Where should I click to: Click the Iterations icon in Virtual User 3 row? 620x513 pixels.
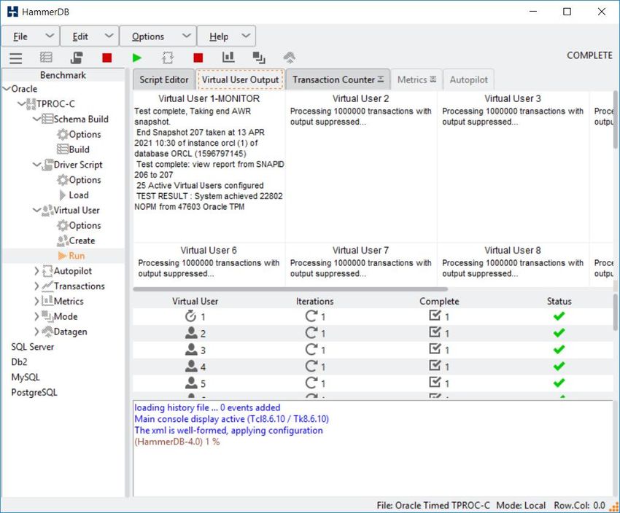point(311,350)
